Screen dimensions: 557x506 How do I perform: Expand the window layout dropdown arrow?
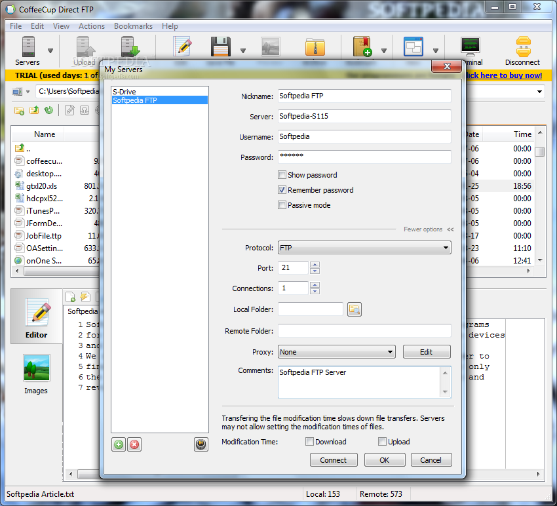436,51
